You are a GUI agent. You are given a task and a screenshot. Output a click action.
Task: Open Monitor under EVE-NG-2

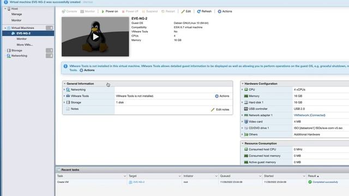[x=22, y=39]
